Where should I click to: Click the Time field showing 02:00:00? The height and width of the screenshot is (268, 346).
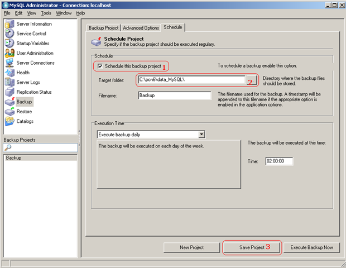279,161
